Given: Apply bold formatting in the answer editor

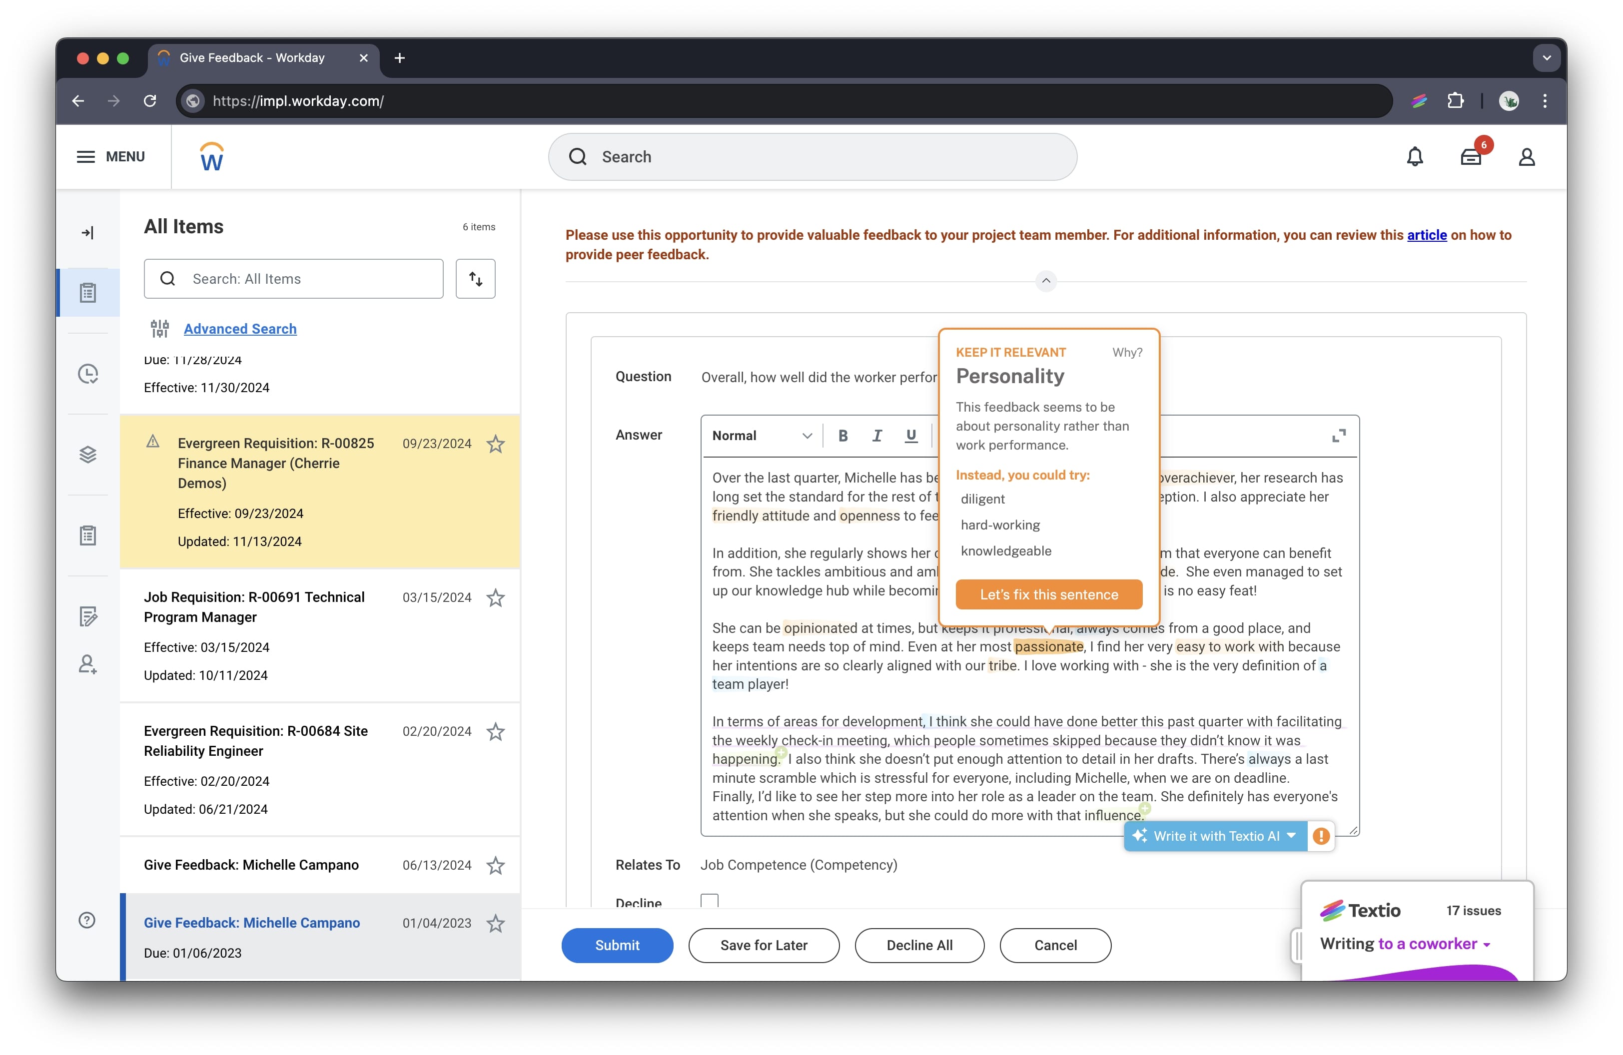Looking at the screenshot, I should tap(843, 436).
